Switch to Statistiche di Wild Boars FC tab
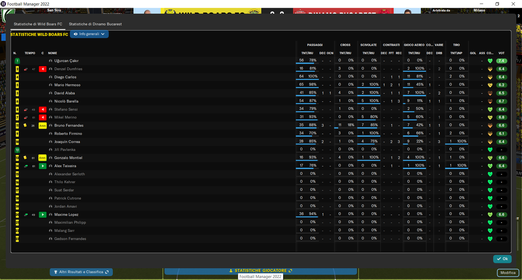522x280 pixels. pyautogui.click(x=38, y=24)
